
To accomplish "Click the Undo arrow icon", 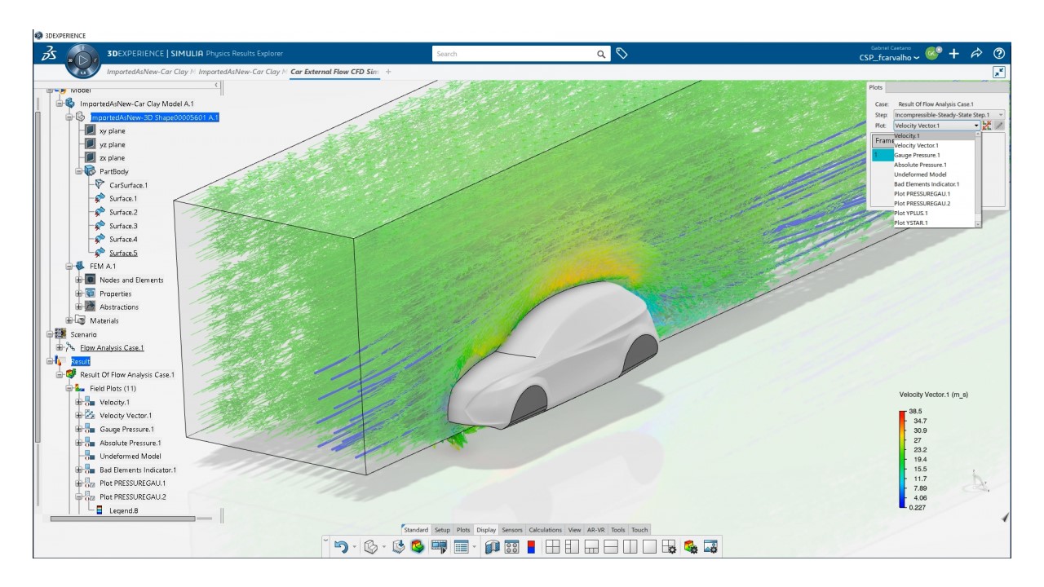I will coord(341,547).
